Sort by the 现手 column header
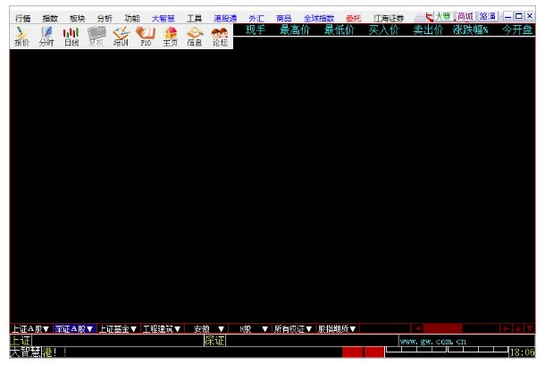 (256, 30)
